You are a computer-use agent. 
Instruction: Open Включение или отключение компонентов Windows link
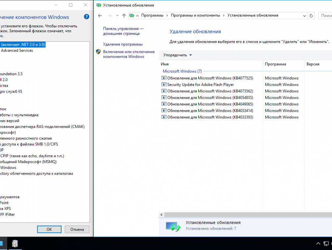point(129,54)
